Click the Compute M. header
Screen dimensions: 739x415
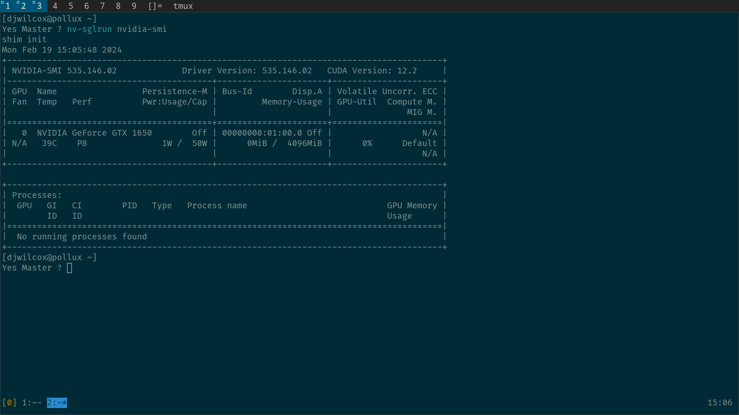click(x=412, y=102)
